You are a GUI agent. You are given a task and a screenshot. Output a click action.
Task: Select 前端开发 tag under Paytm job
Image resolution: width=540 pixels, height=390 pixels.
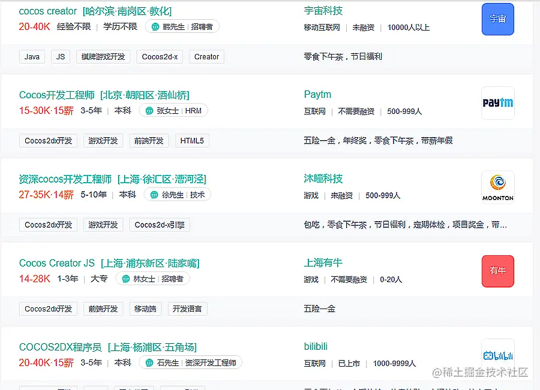[x=149, y=141]
